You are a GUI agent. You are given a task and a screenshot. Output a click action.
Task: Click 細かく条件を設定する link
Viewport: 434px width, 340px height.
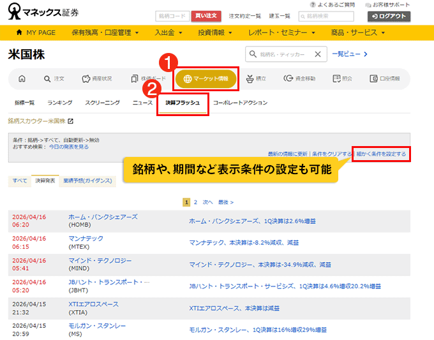(x=381, y=154)
